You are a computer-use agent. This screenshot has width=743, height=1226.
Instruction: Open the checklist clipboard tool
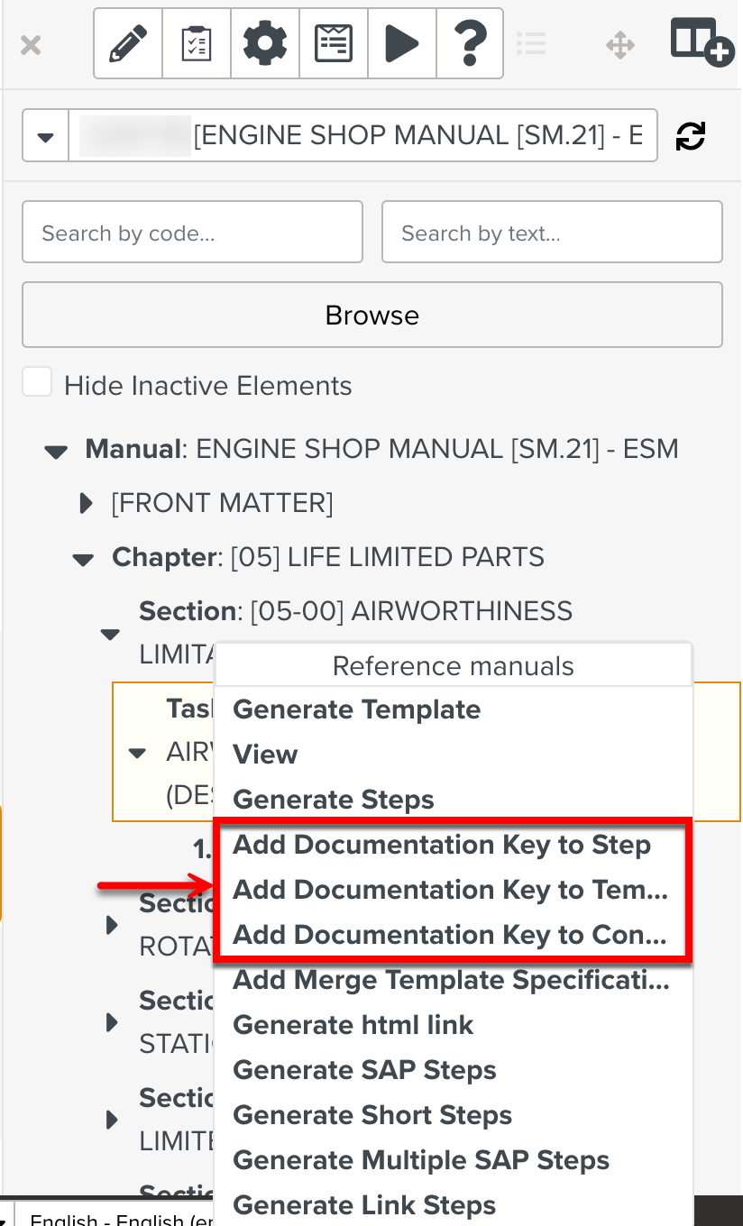pyautogui.click(x=196, y=42)
